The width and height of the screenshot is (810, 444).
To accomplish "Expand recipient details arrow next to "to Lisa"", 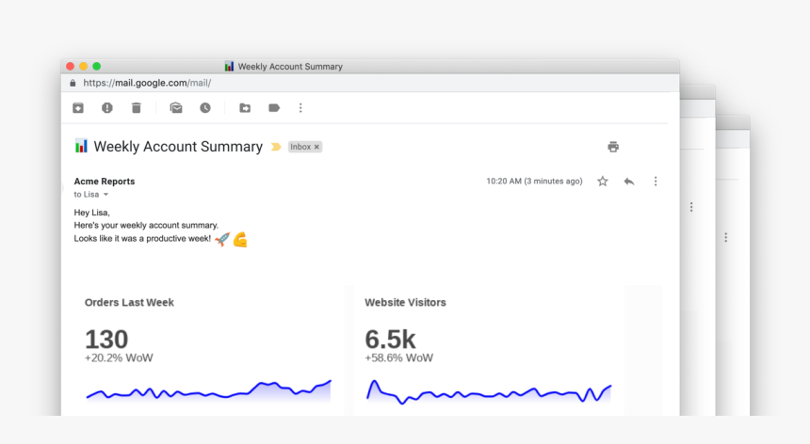I will tap(105, 195).
